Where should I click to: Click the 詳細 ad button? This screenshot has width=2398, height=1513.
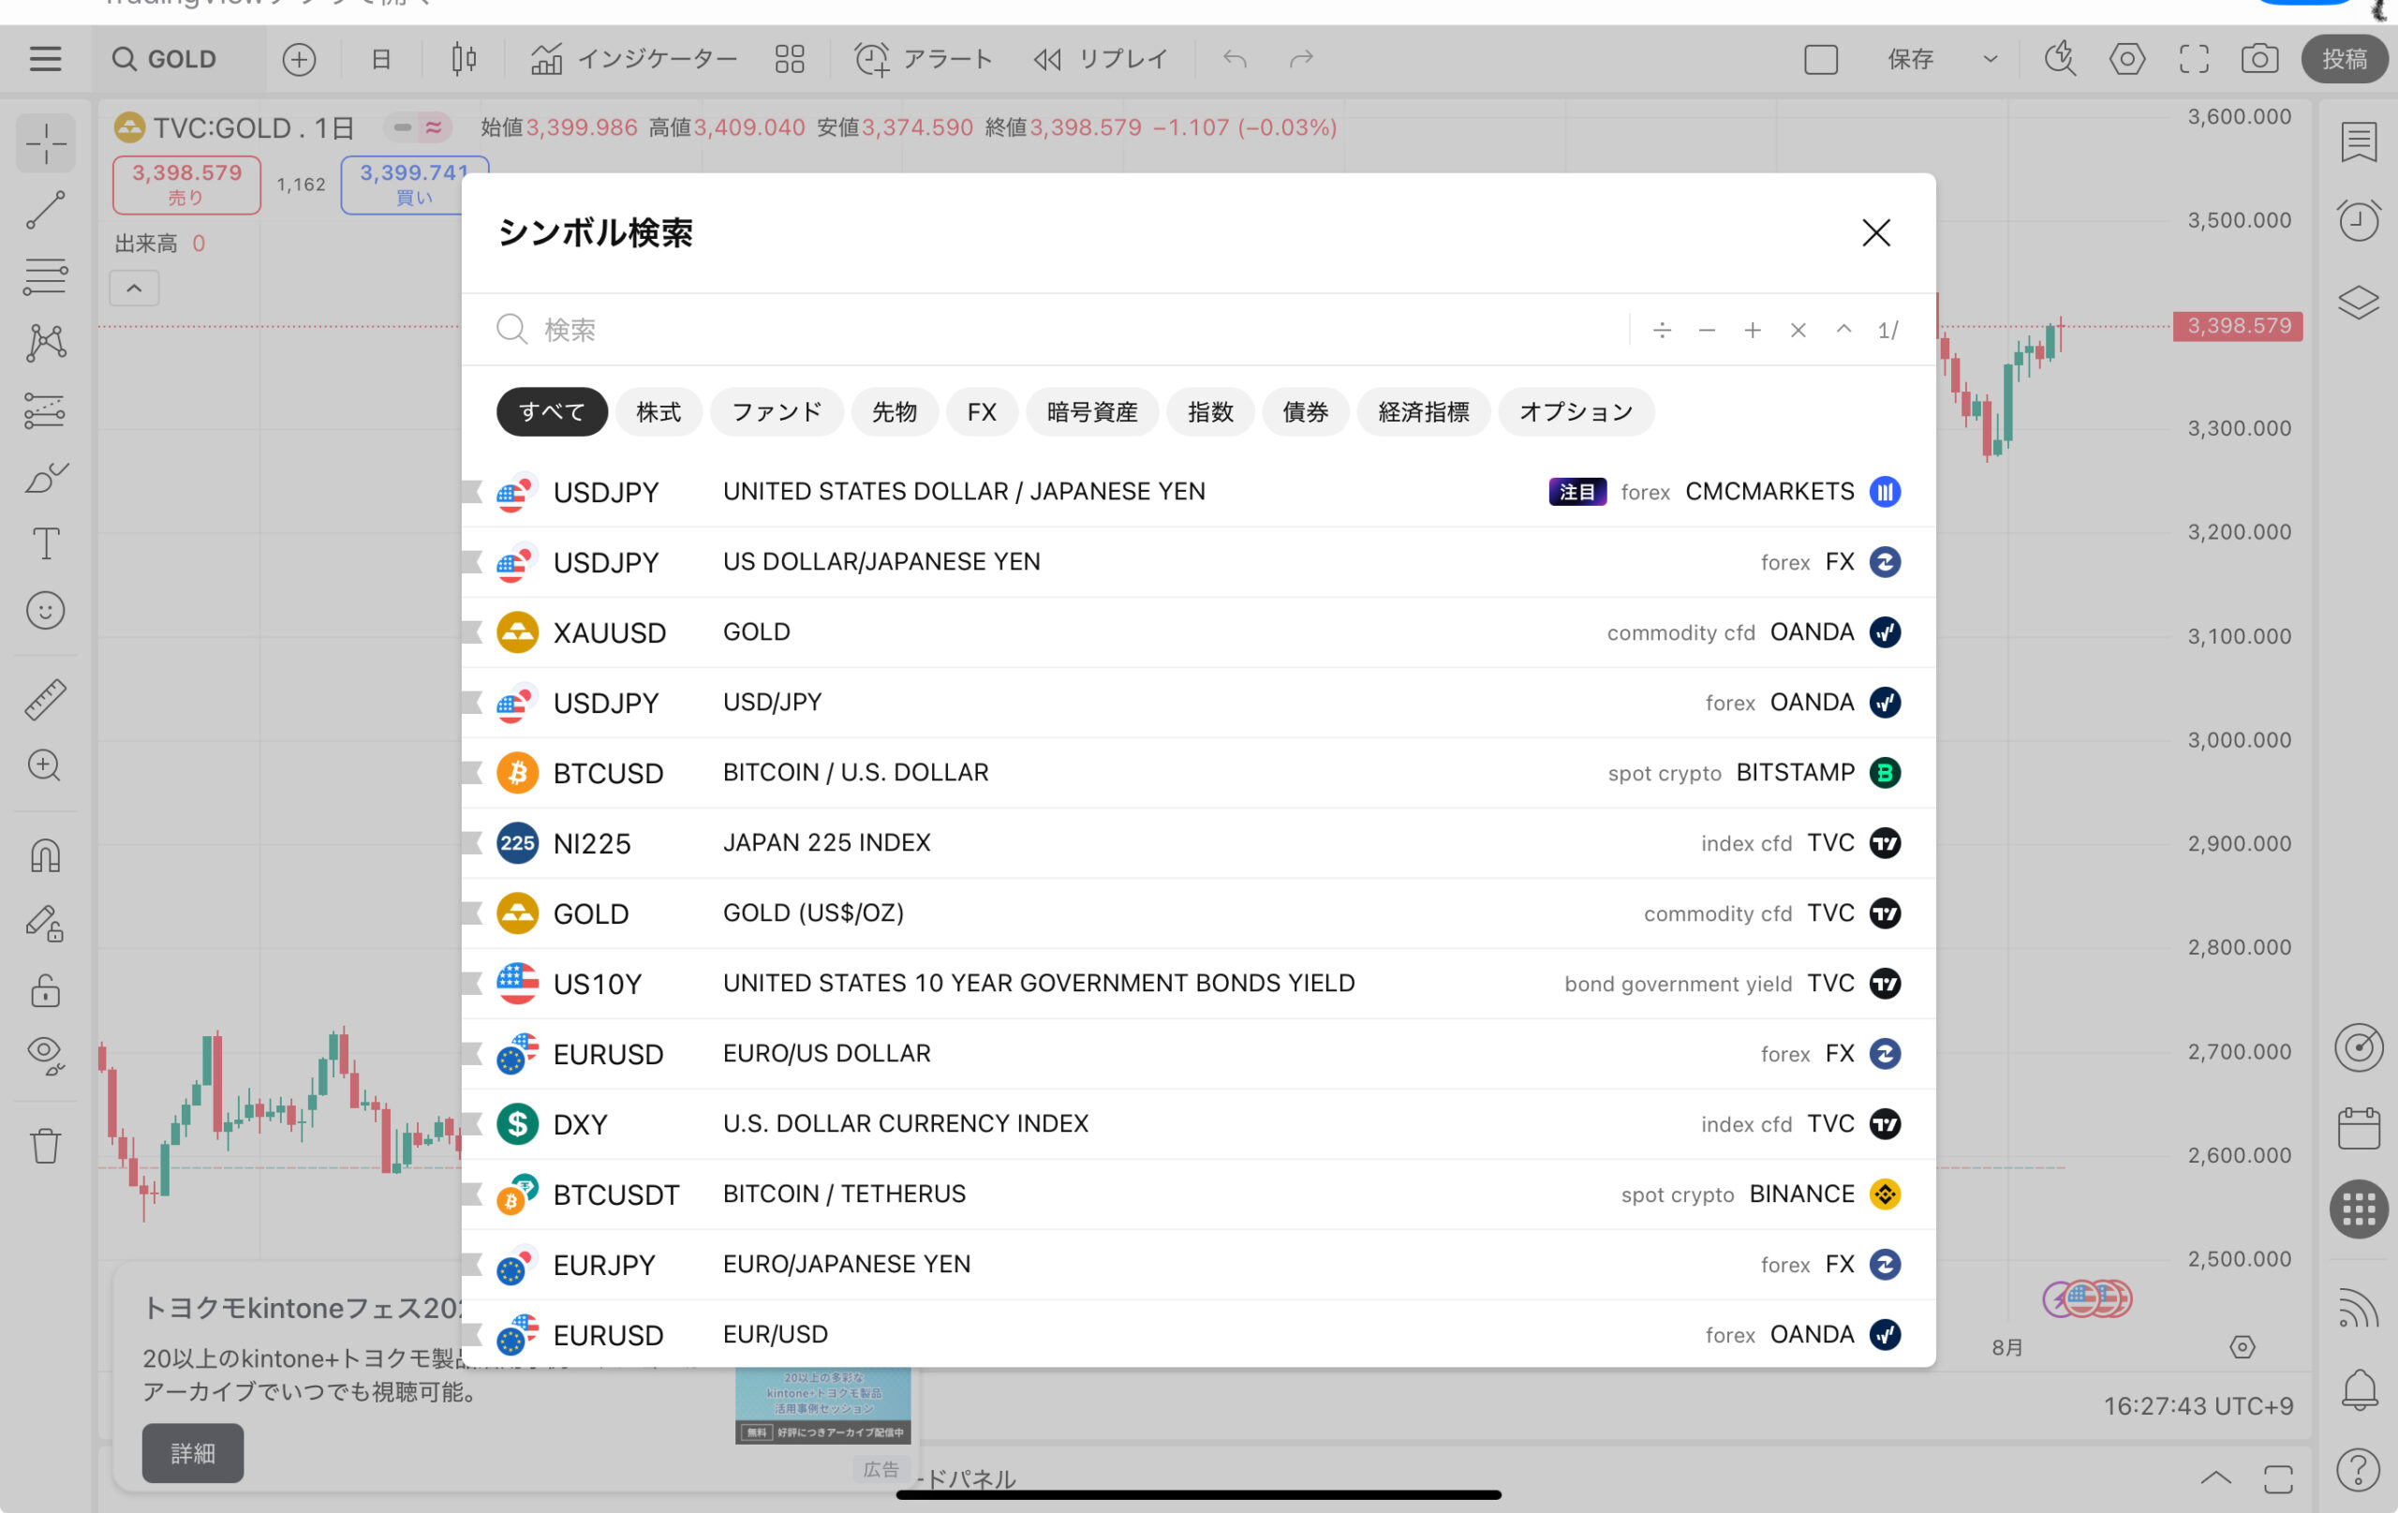point(192,1453)
